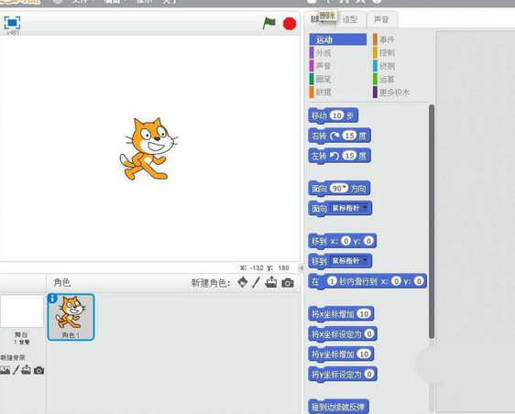The width and height of the screenshot is (515, 414).
Task: Click the y value in 移到 x: y: block
Action: click(368, 241)
